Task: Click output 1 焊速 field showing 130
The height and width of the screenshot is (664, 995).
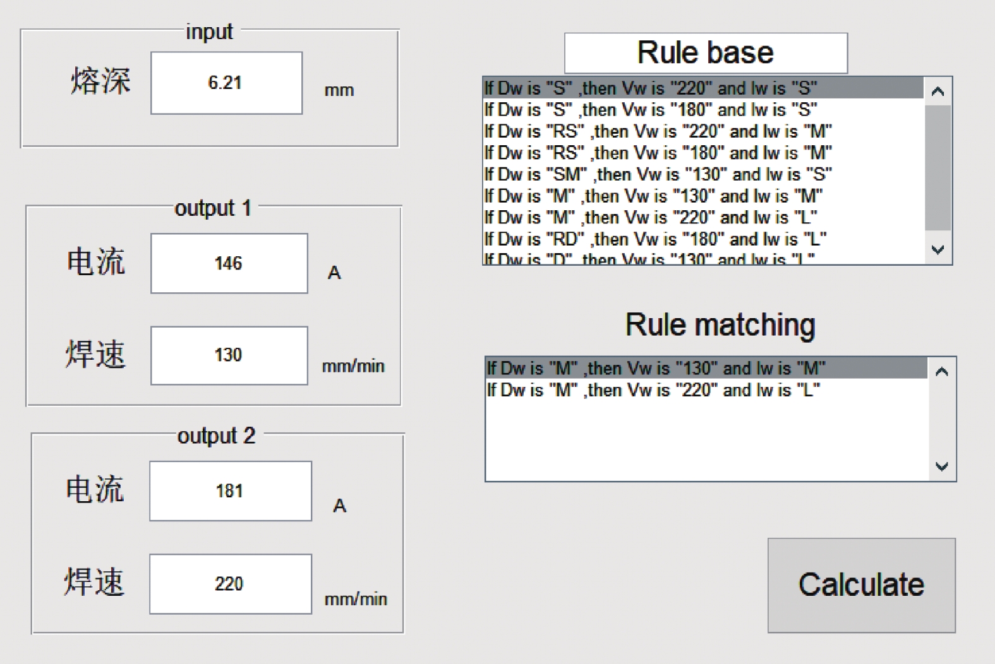Action: [229, 355]
